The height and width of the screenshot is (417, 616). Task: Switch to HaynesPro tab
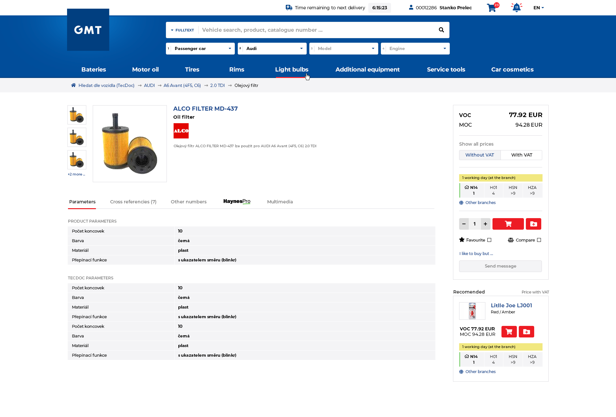(x=237, y=201)
